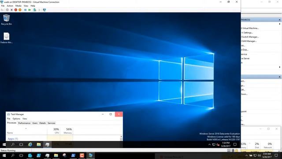Open the Action menu of VM Connection
The height and width of the screenshot is (159, 282).
click(x=10, y=6)
